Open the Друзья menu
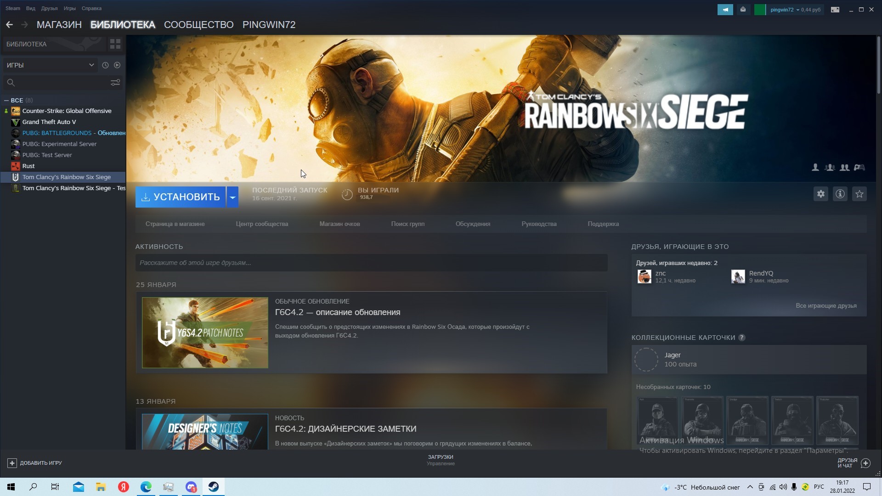 tap(49, 8)
